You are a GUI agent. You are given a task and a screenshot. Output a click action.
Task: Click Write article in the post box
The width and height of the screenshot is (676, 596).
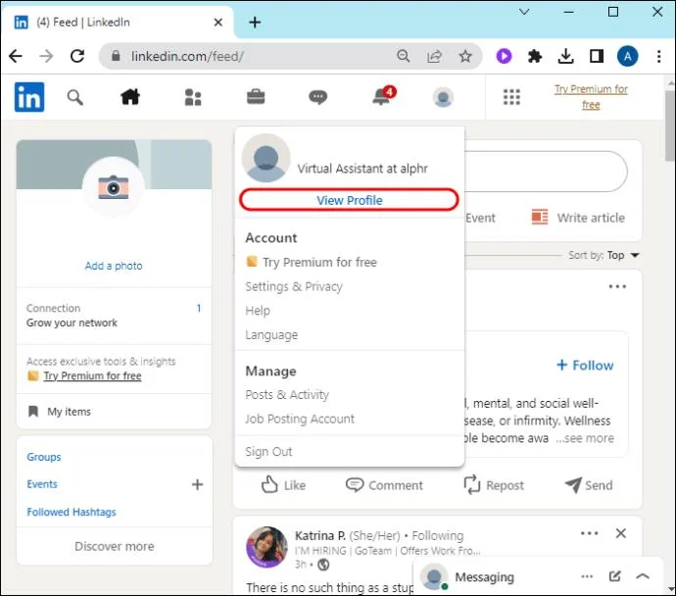tap(578, 218)
